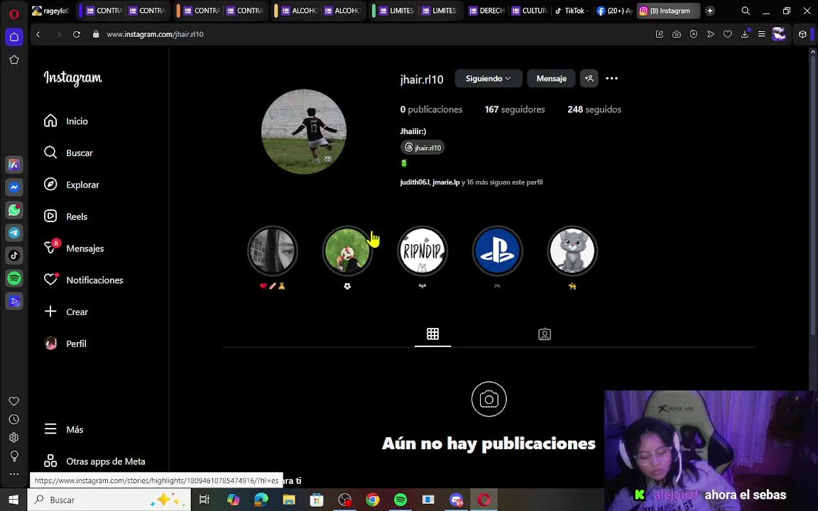818x511 pixels.
Task: Switch to the Facebook (20+) tab
Action: (614, 11)
